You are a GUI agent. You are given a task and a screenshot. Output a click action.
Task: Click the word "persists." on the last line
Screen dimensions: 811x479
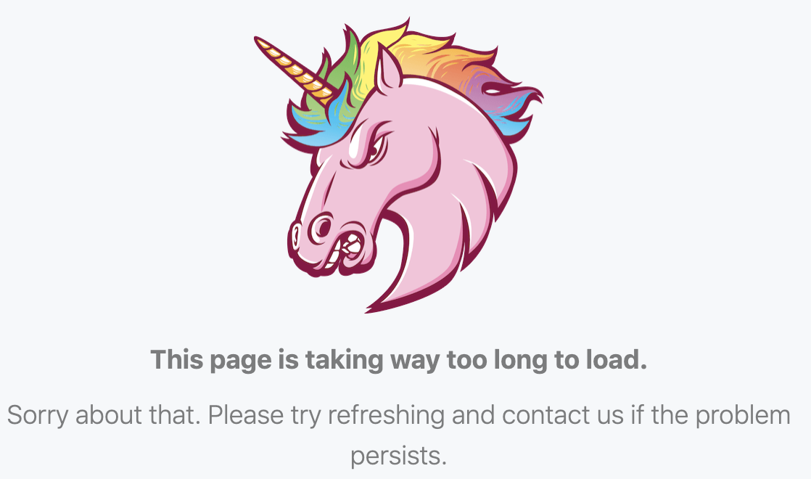(x=398, y=457)
